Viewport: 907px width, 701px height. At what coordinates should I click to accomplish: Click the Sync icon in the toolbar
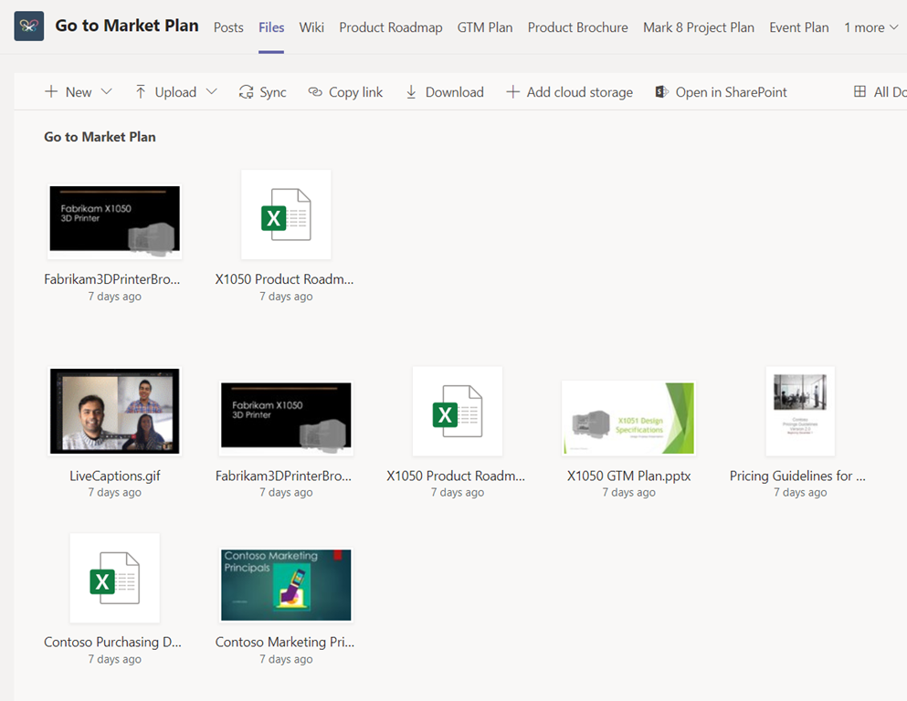tap(247, 92)
